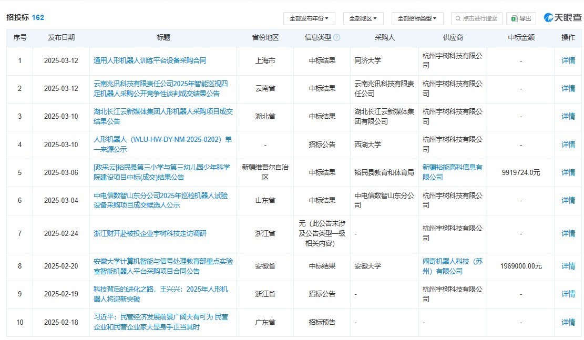Click the 省份地区 column header

(265, 38)
